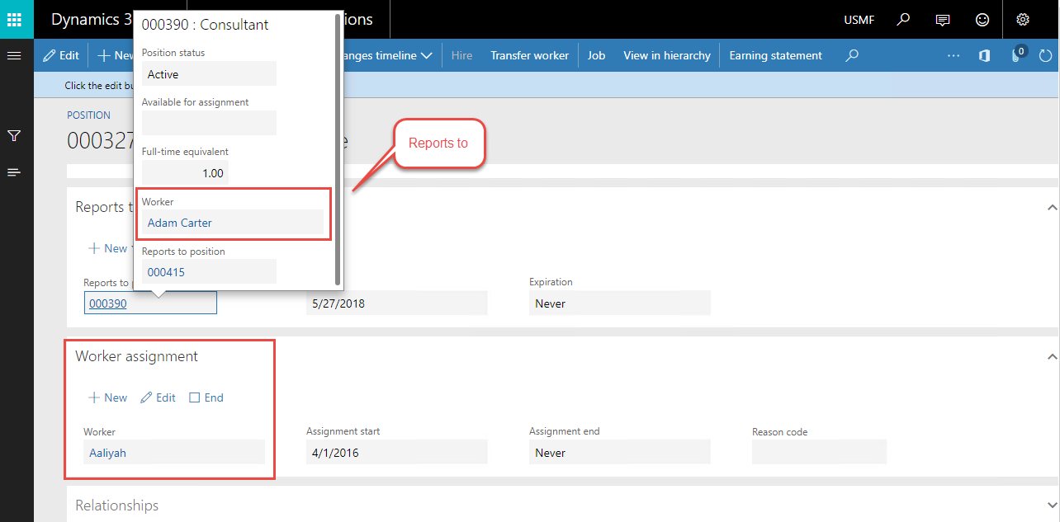The image size is (1060, 522).
Task: Expand the Relationships section
Action: coord(1052,505)
